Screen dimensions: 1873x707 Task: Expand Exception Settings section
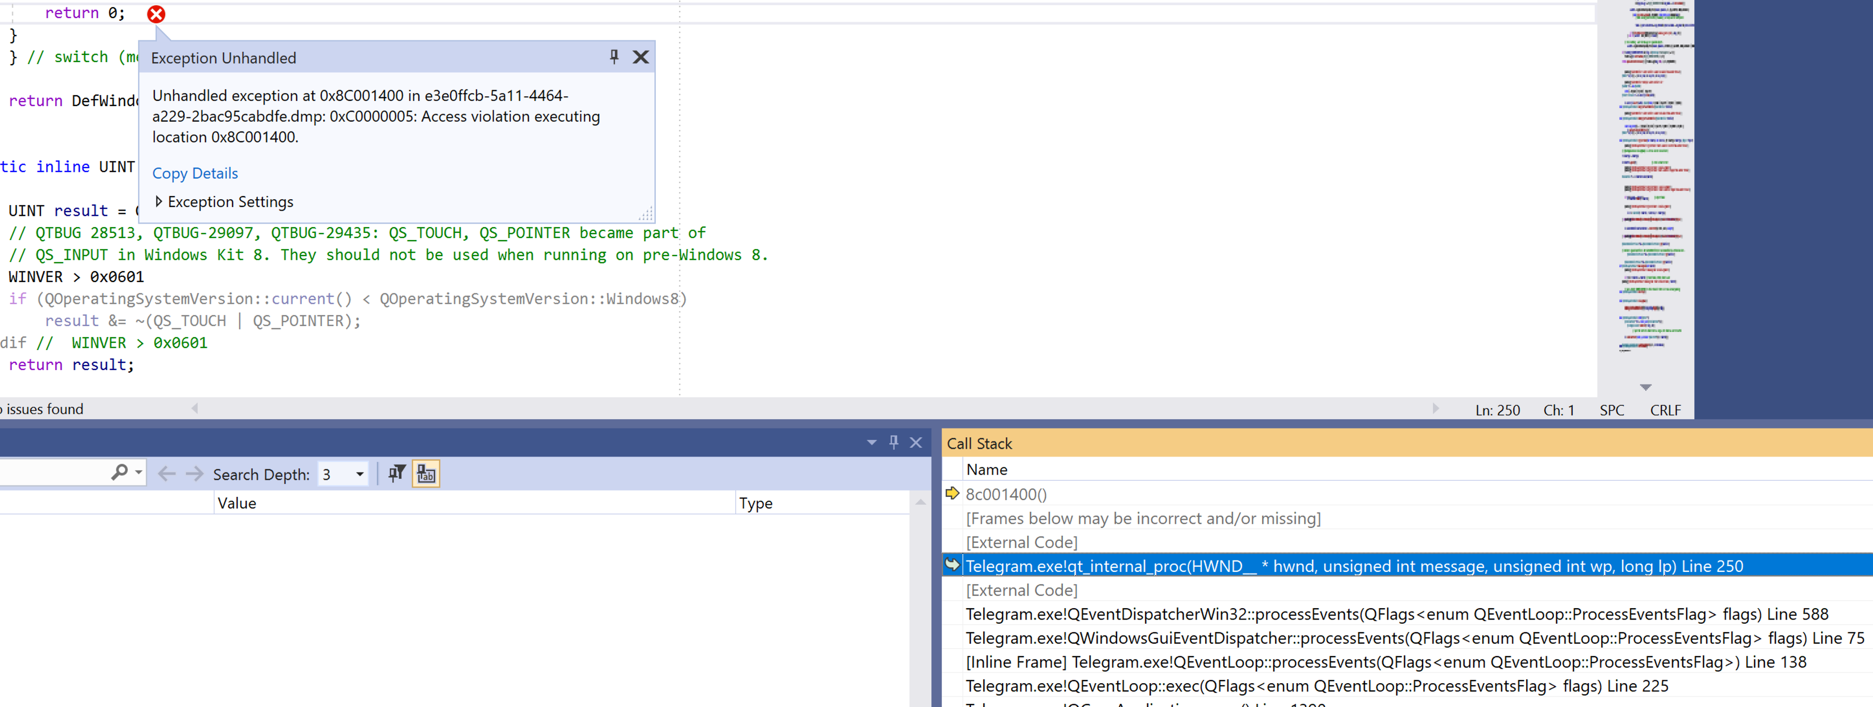158,201
